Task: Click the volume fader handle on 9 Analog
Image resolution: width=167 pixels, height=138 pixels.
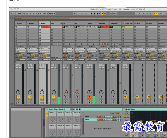Action: point(120,83)
